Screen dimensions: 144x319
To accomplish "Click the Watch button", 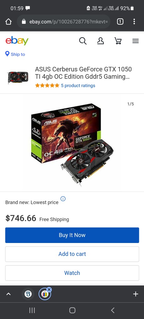I will (72, 273).
